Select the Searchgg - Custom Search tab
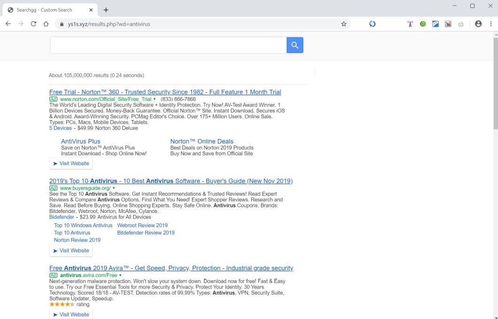 50,10
